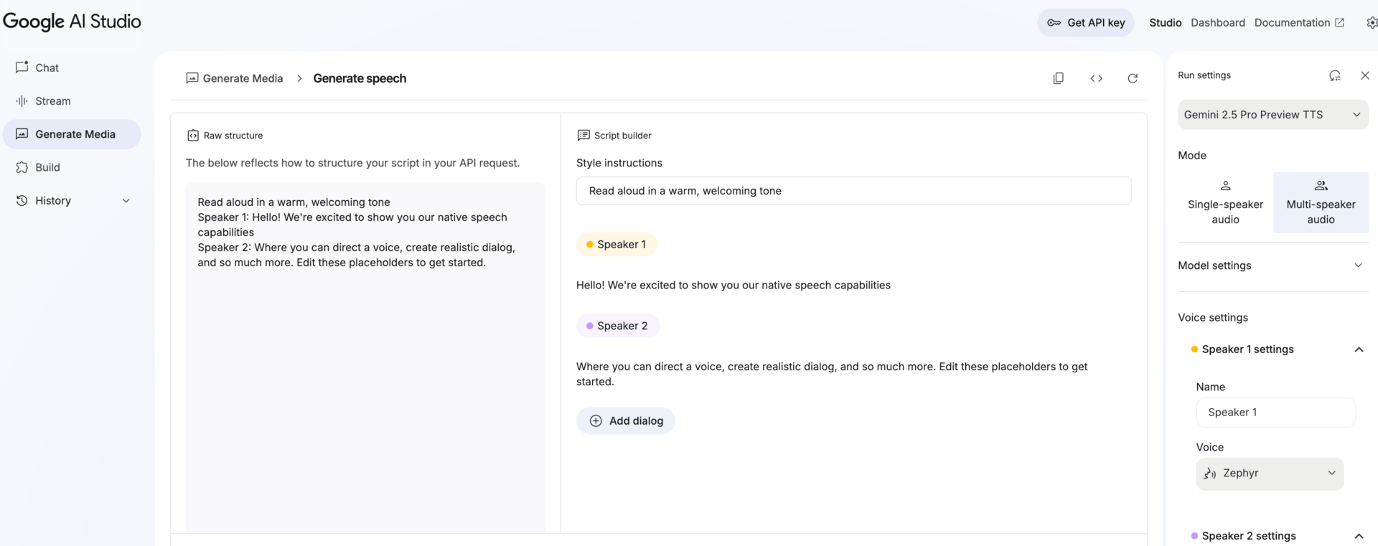Close the Run settings panel
The image size is (1378, 546).
click(1364, 75)
